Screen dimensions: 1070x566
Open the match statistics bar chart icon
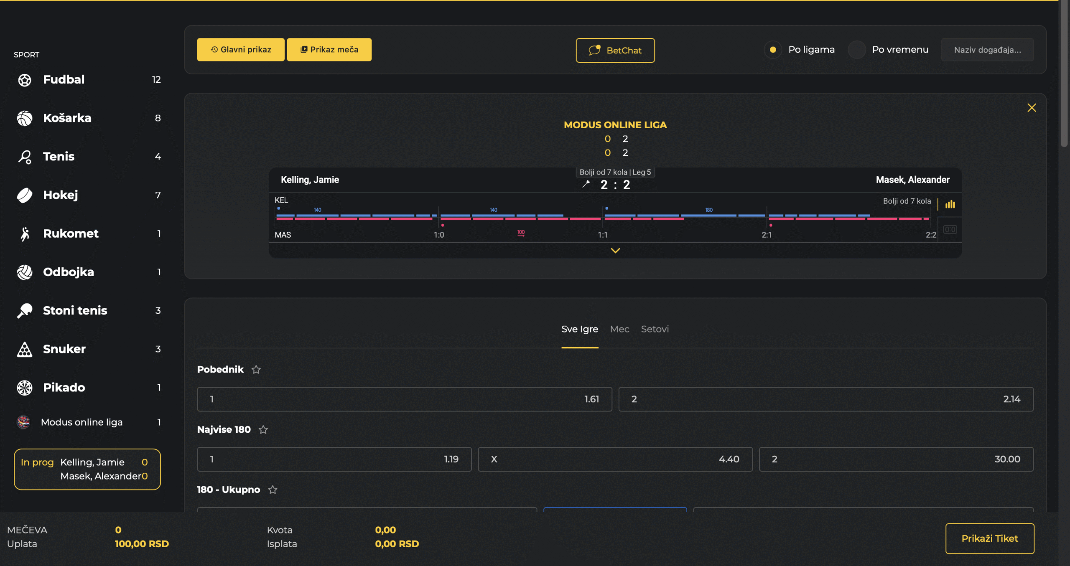[x=950, y=204]
